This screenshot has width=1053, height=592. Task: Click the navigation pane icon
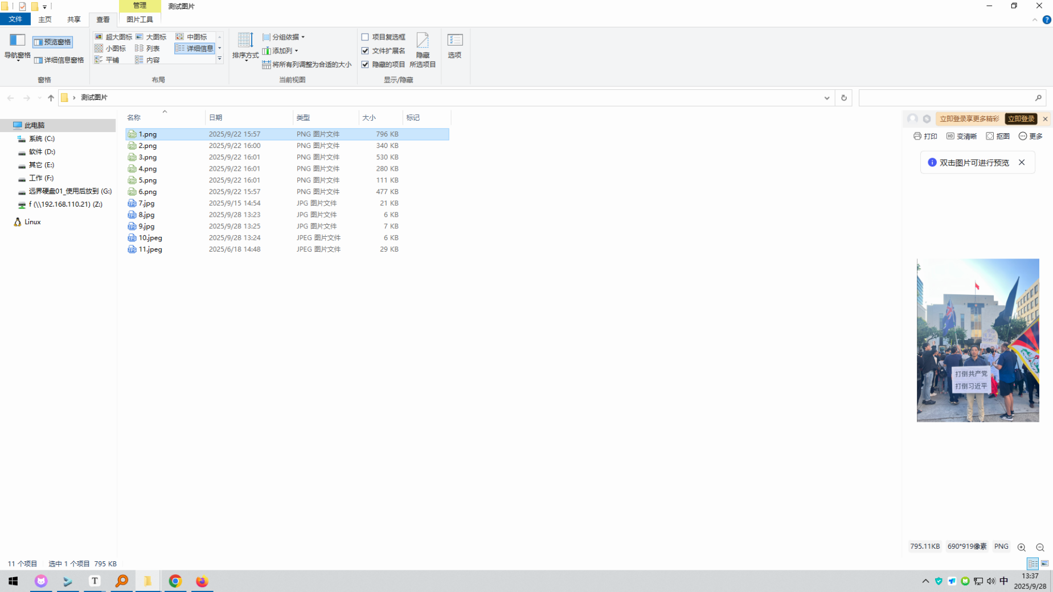pos(17,41)
